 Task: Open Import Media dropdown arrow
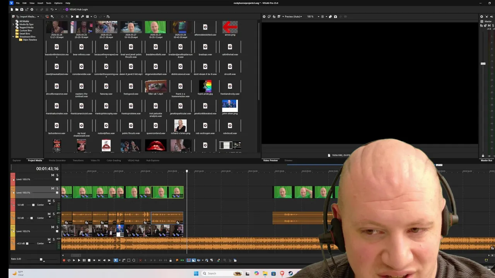tap(38, 17)
